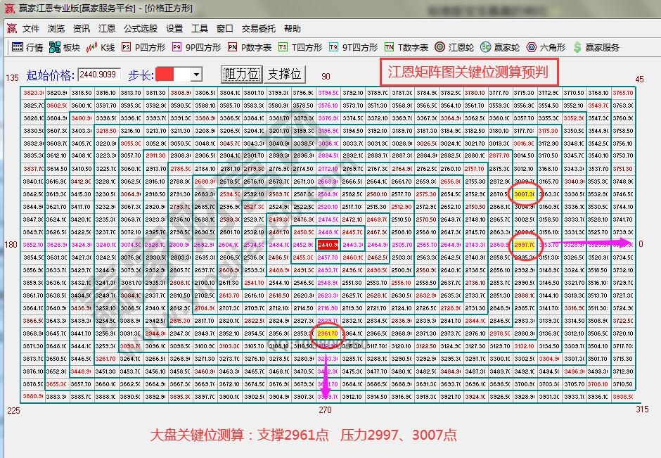Image resolution: width=661 pixels, height=458 pixels.
Task: Open the 文件 menu
Action: point(30,29)
